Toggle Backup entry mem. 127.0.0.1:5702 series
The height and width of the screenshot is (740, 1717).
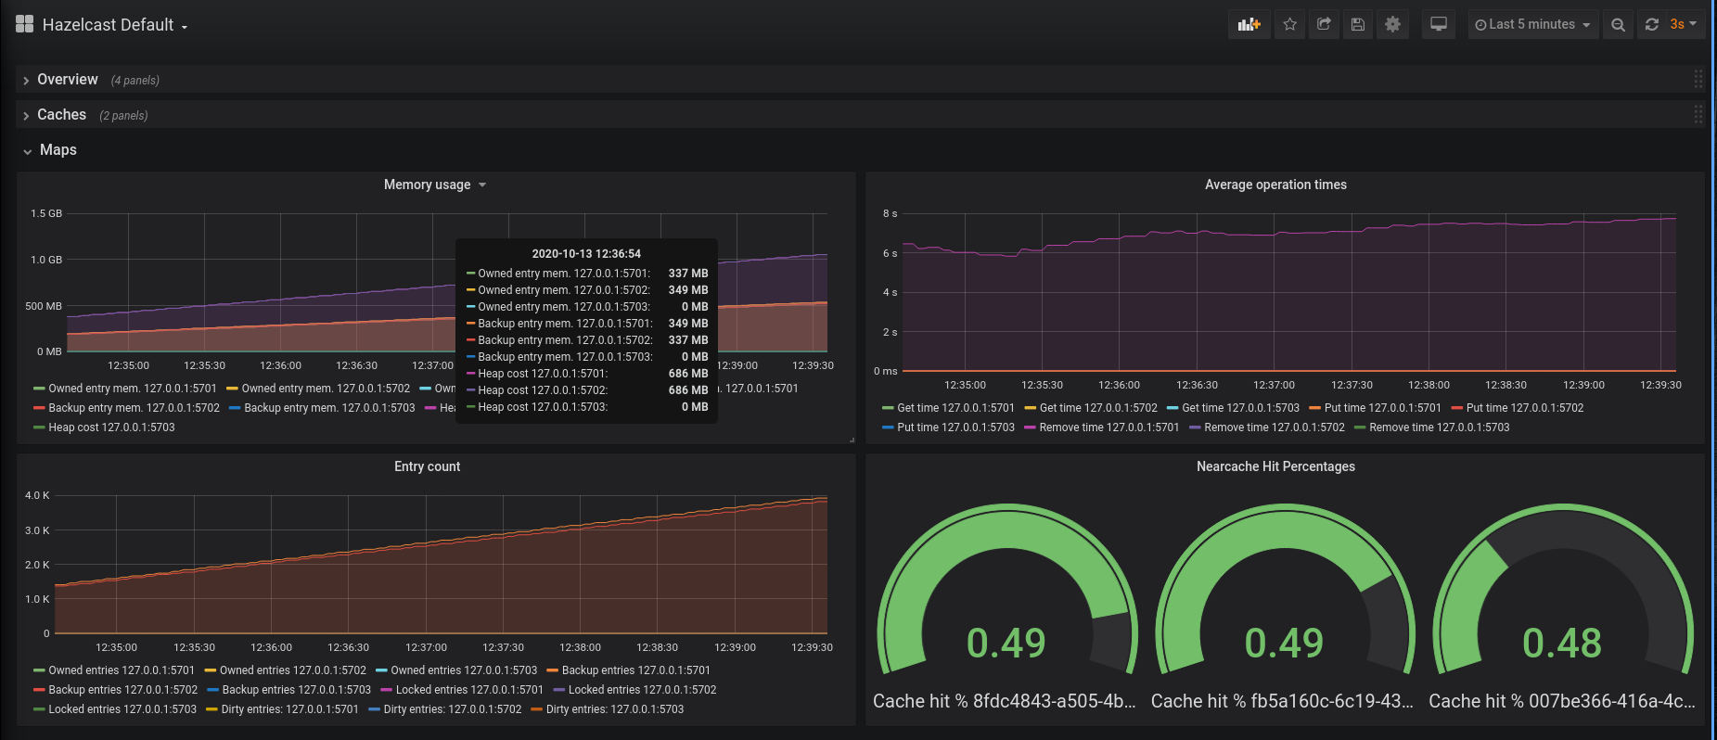point(135,408)
